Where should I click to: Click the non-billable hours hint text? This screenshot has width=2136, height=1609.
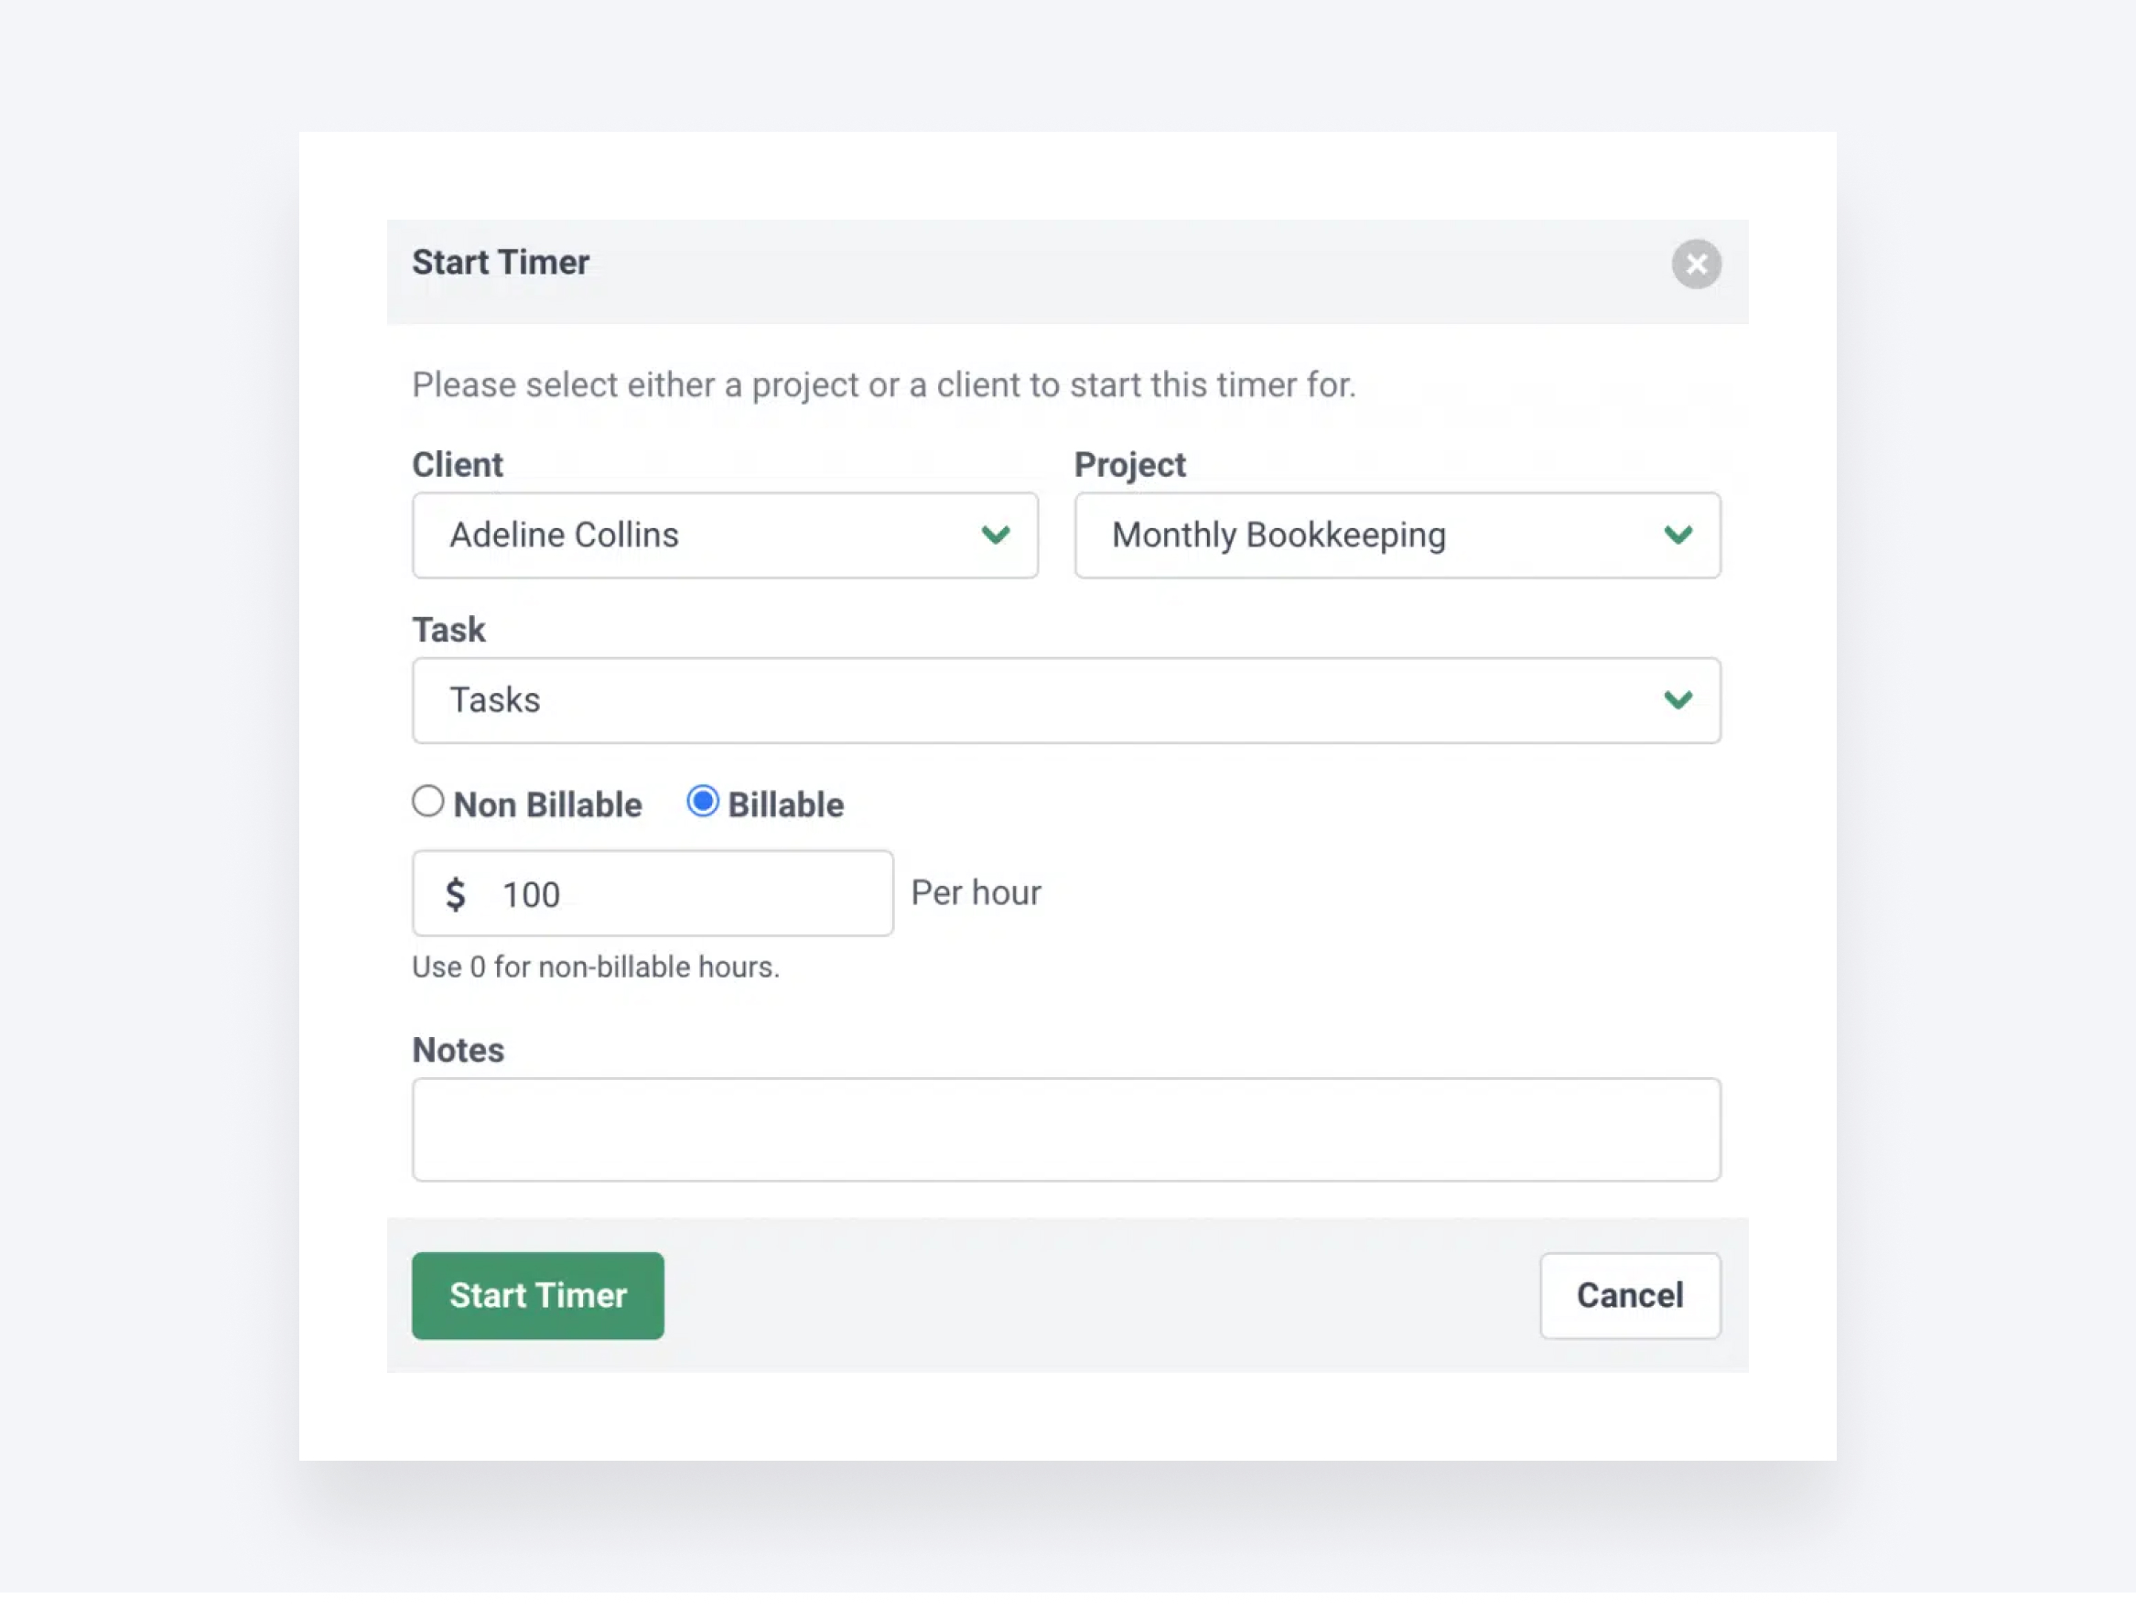coord(596,966)
